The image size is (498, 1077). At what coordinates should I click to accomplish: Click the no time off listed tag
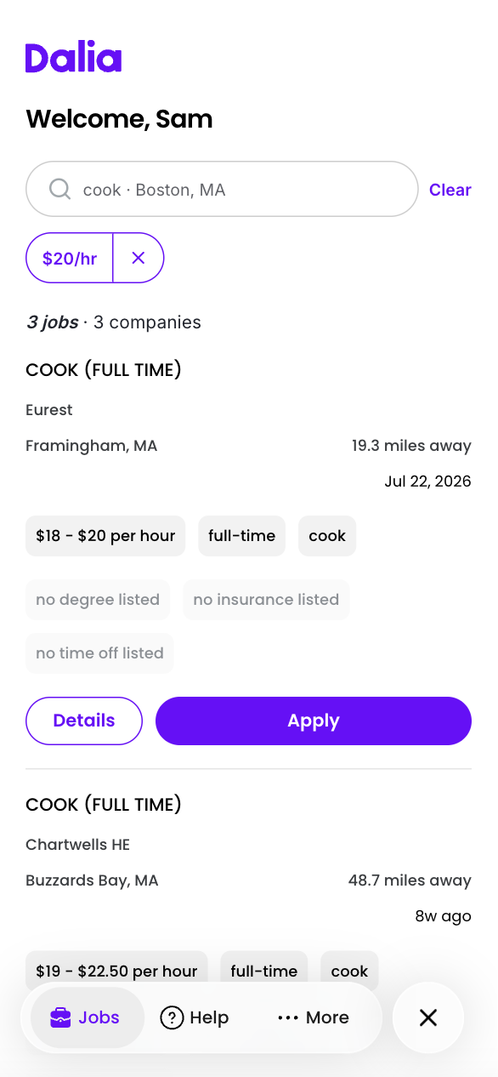tap(99, 653)
